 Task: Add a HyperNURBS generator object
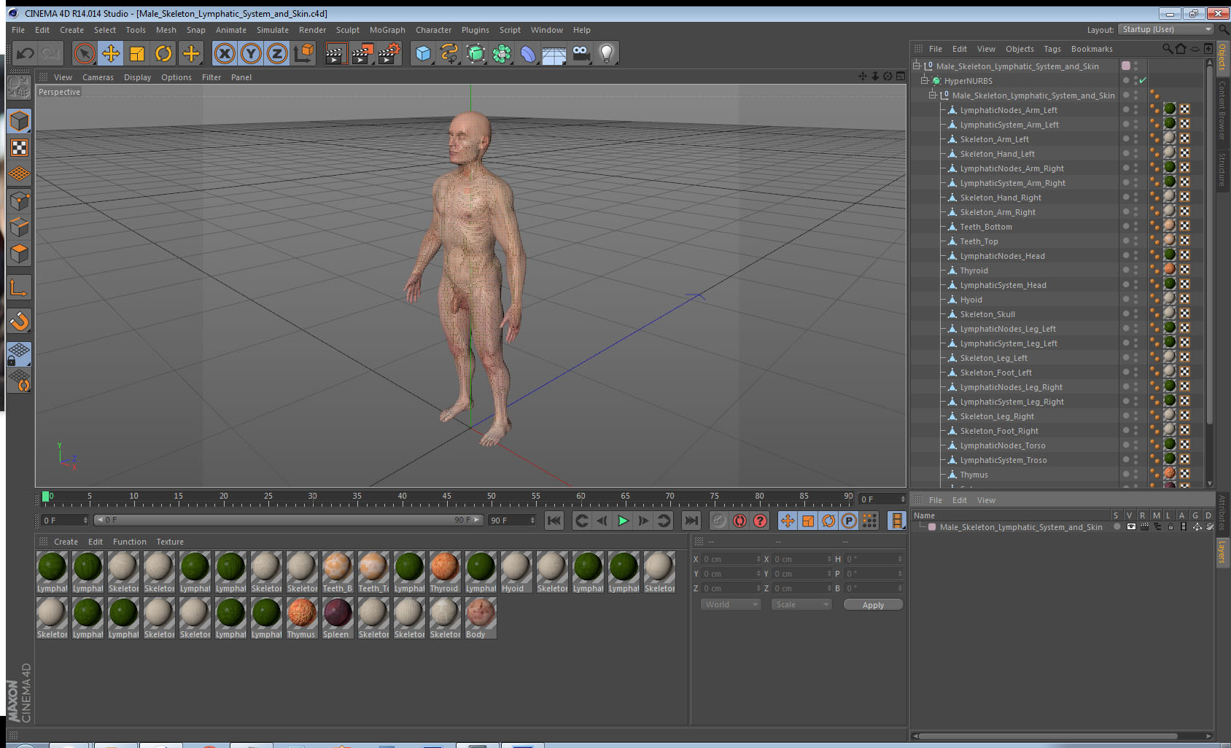pos(475,53)
